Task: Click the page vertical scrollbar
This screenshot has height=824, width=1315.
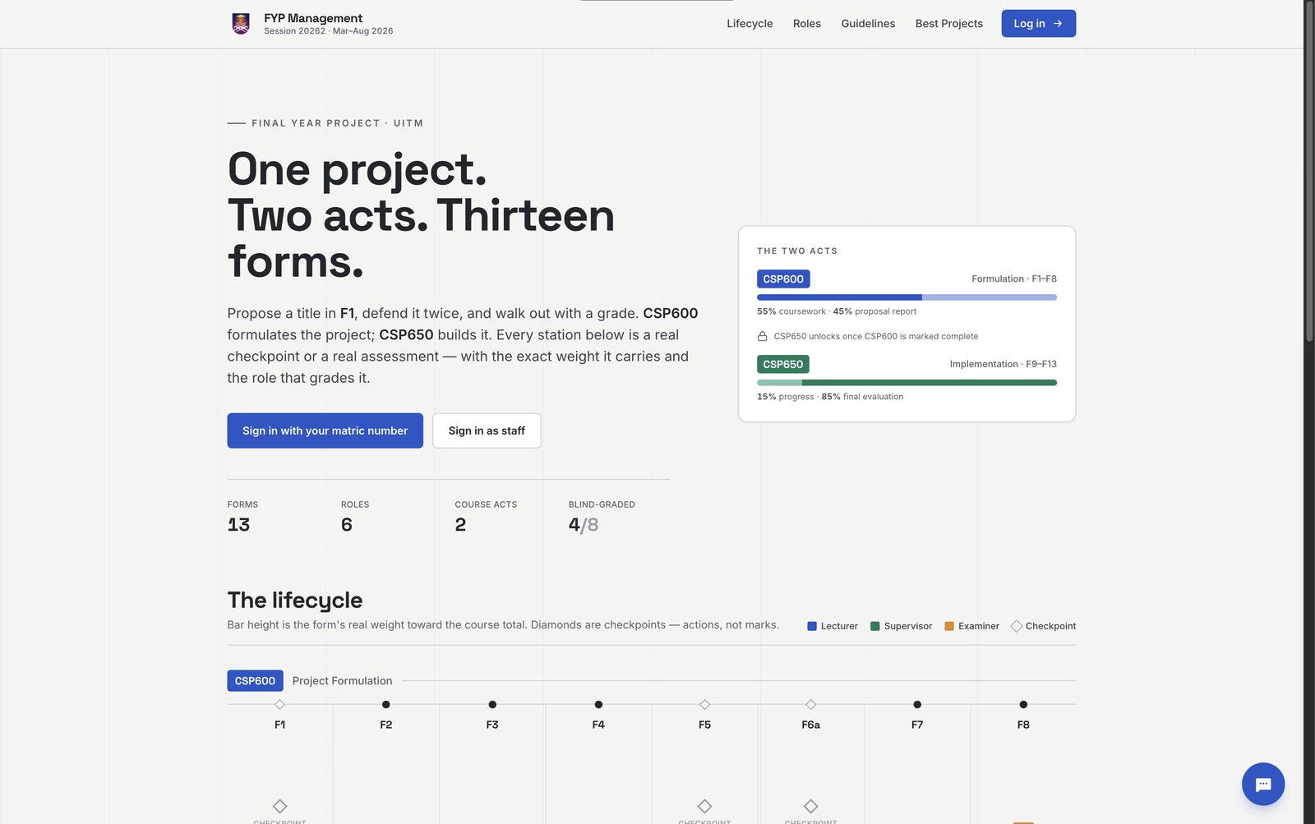Action: (x=1309, y=171)
